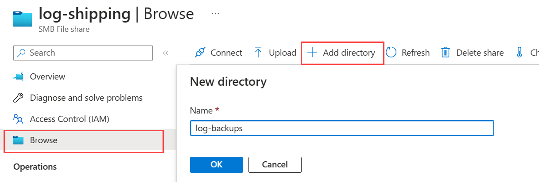Click the Upload arrow icon

(259, 53)
